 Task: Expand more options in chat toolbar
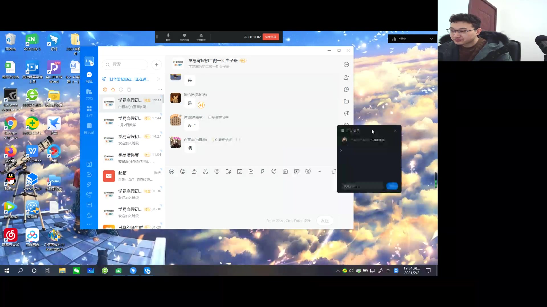click(x=319, y=171)
